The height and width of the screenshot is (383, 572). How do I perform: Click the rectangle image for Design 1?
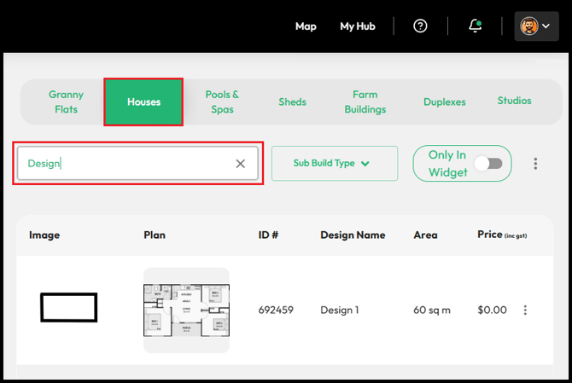pos(68,308)
